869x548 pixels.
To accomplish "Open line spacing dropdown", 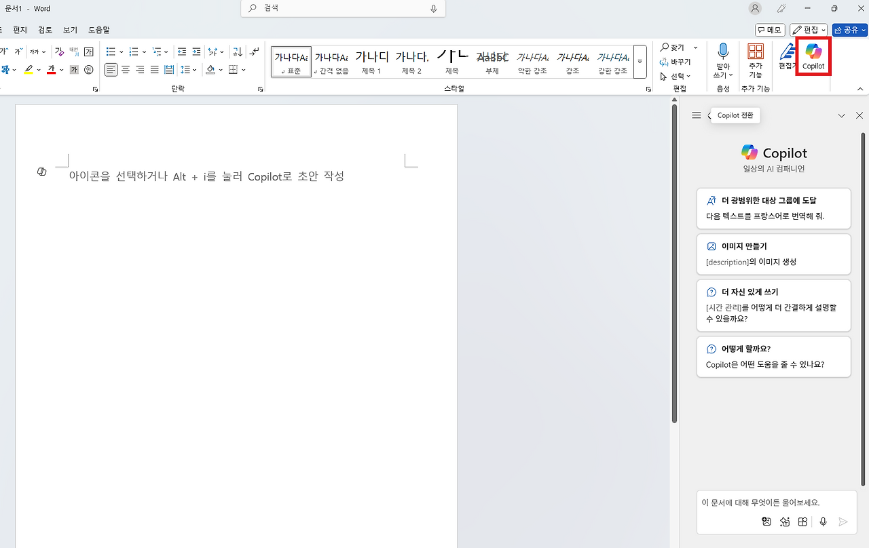I will click(195, 70).
